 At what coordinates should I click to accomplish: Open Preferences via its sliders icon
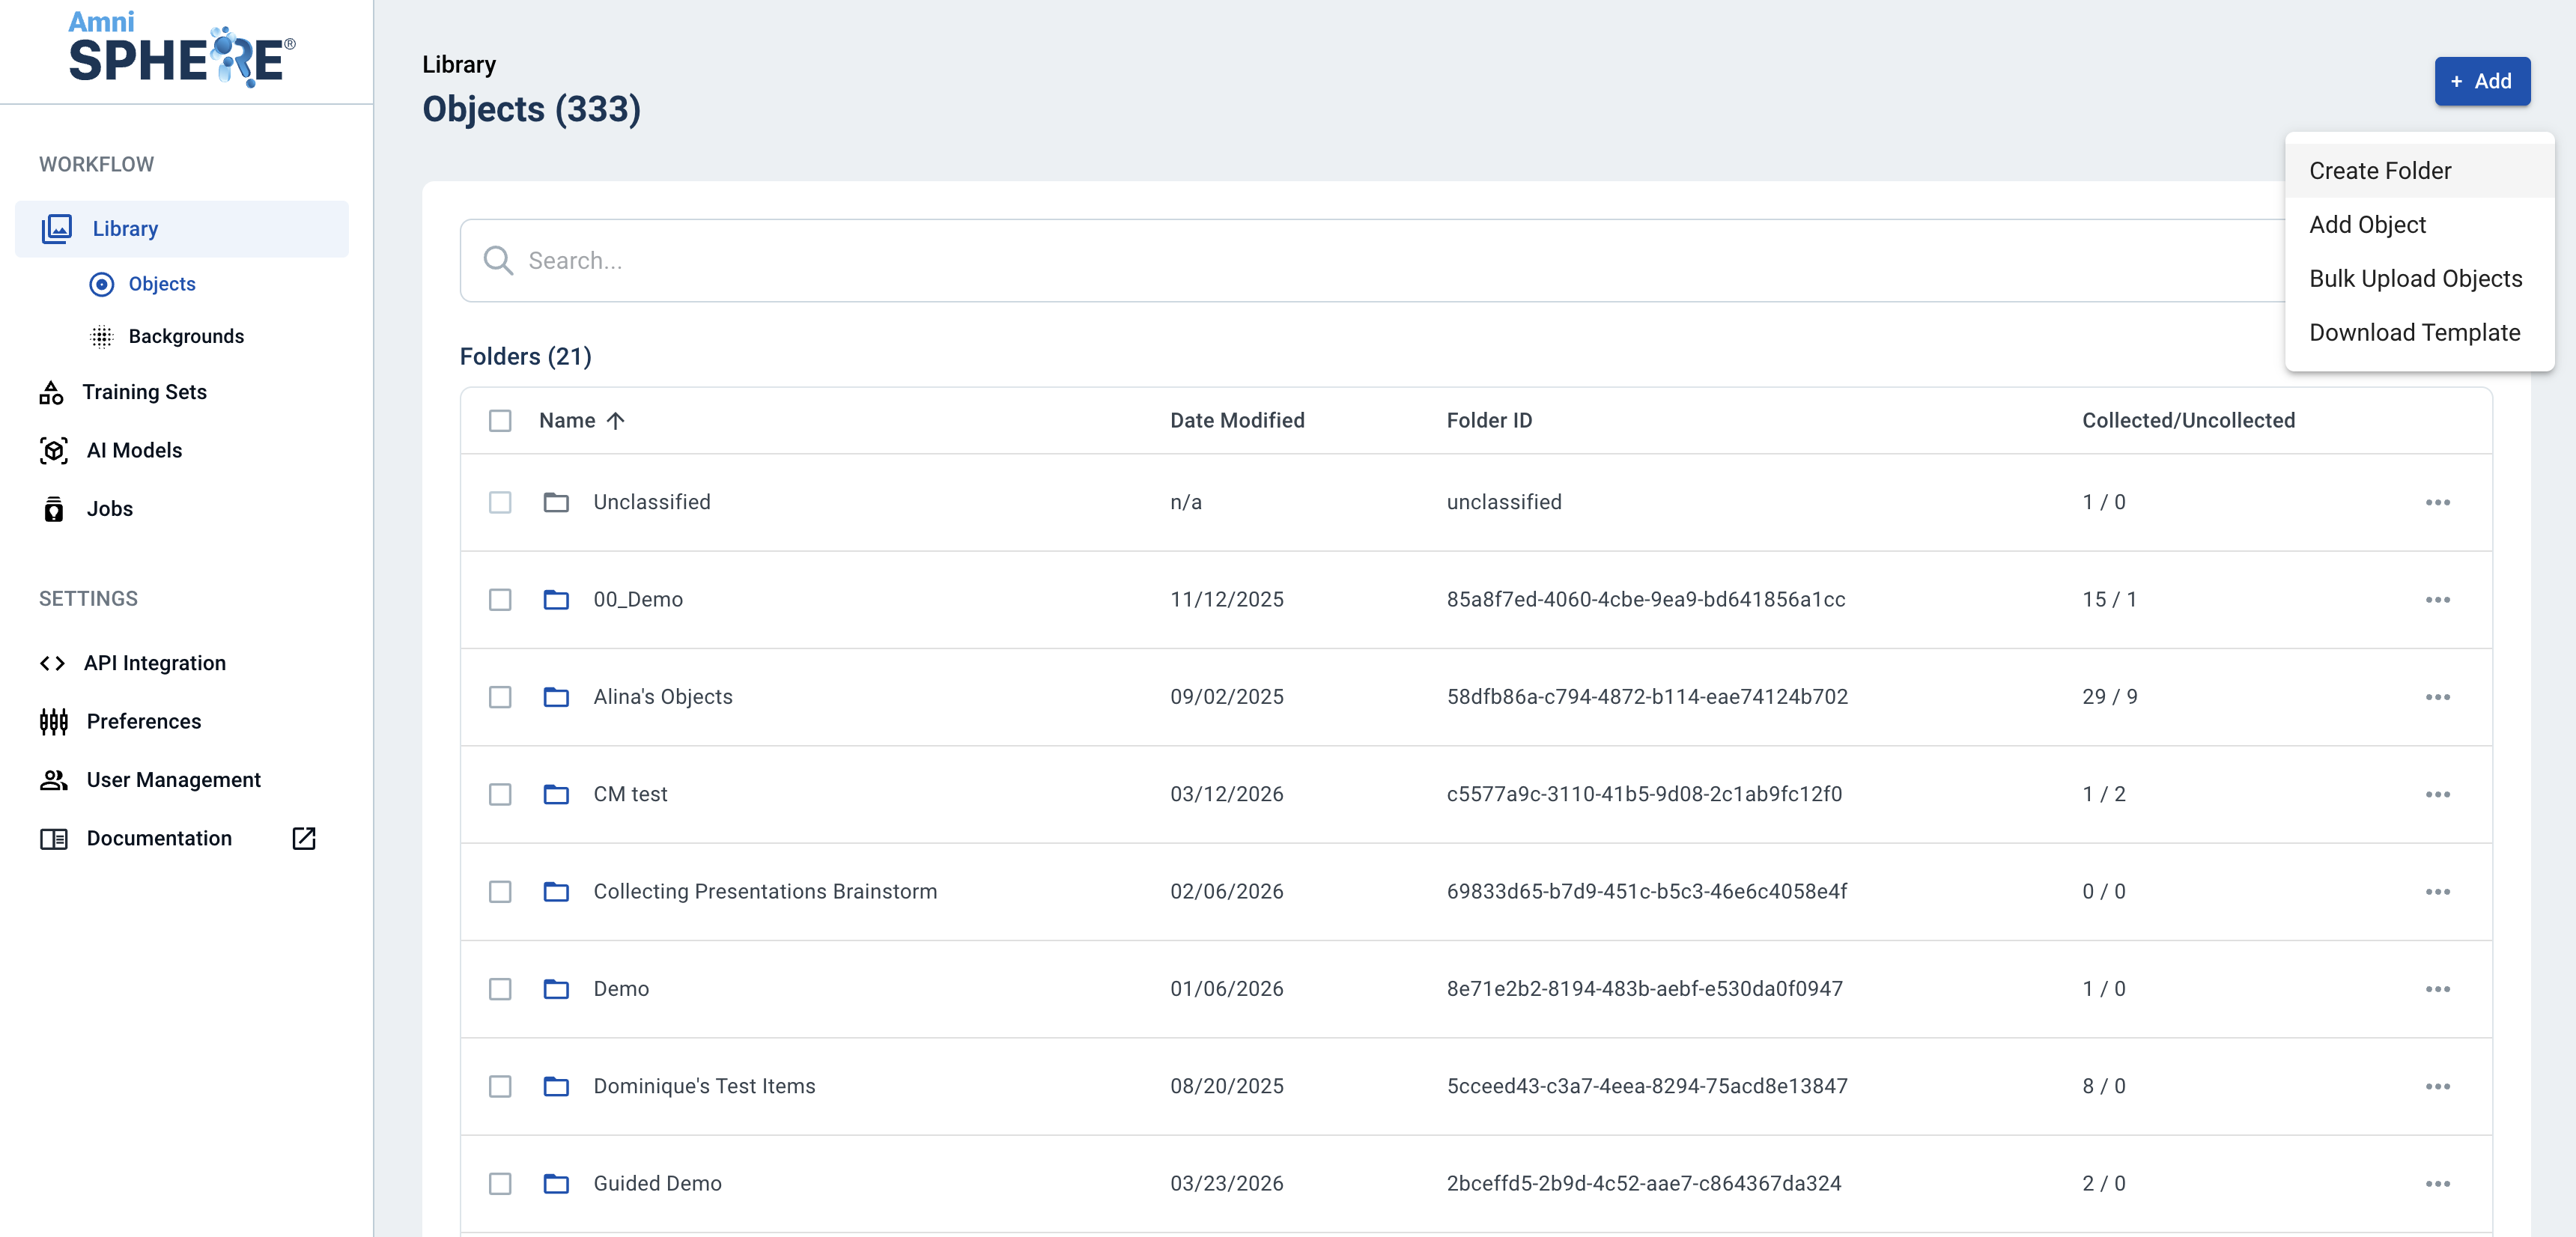coord(54,721)
